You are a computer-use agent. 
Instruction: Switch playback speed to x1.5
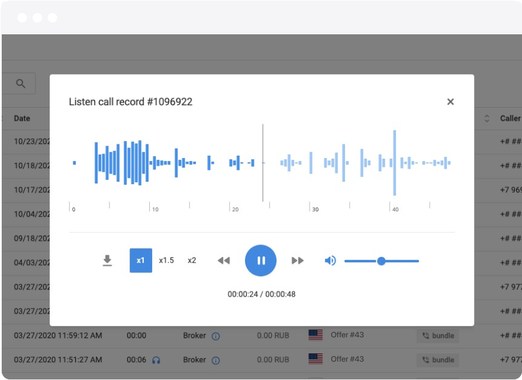point(166,260)
